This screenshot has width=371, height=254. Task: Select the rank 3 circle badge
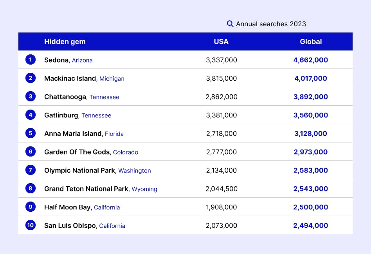tap(31, 97)
